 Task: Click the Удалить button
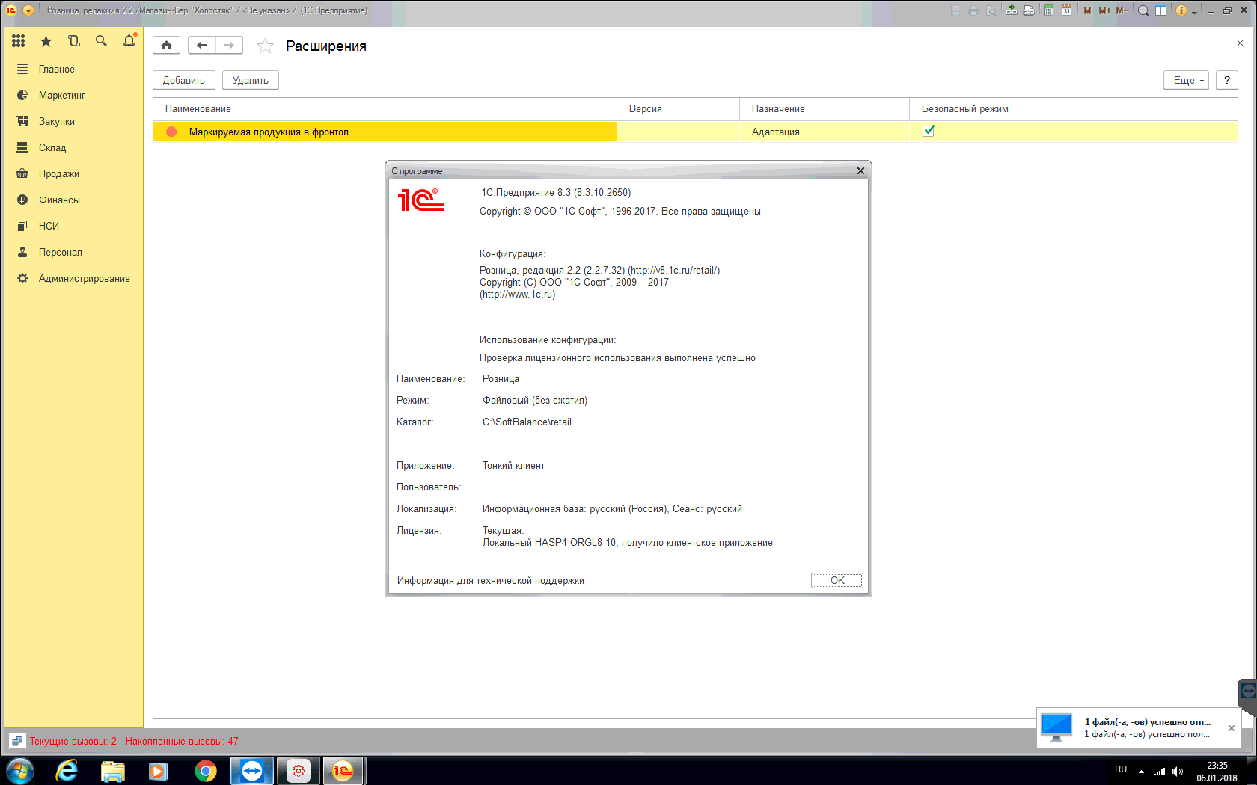point(251,80)
